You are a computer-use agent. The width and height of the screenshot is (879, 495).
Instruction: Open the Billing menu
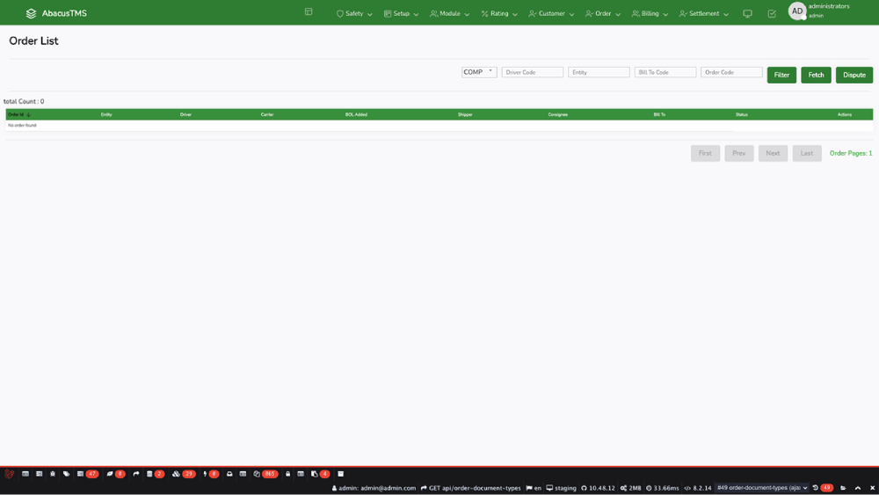click(x=650, y=14)
